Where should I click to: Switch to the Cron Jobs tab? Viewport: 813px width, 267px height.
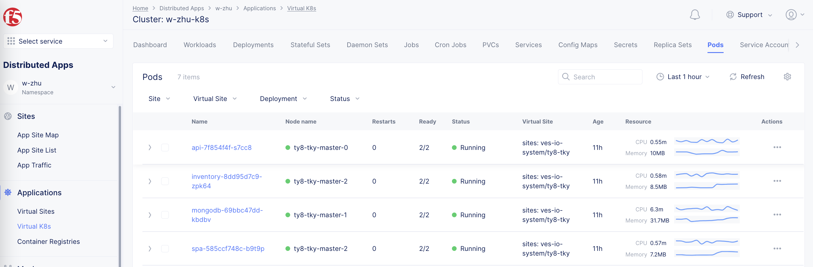click(x=450, y=45)
